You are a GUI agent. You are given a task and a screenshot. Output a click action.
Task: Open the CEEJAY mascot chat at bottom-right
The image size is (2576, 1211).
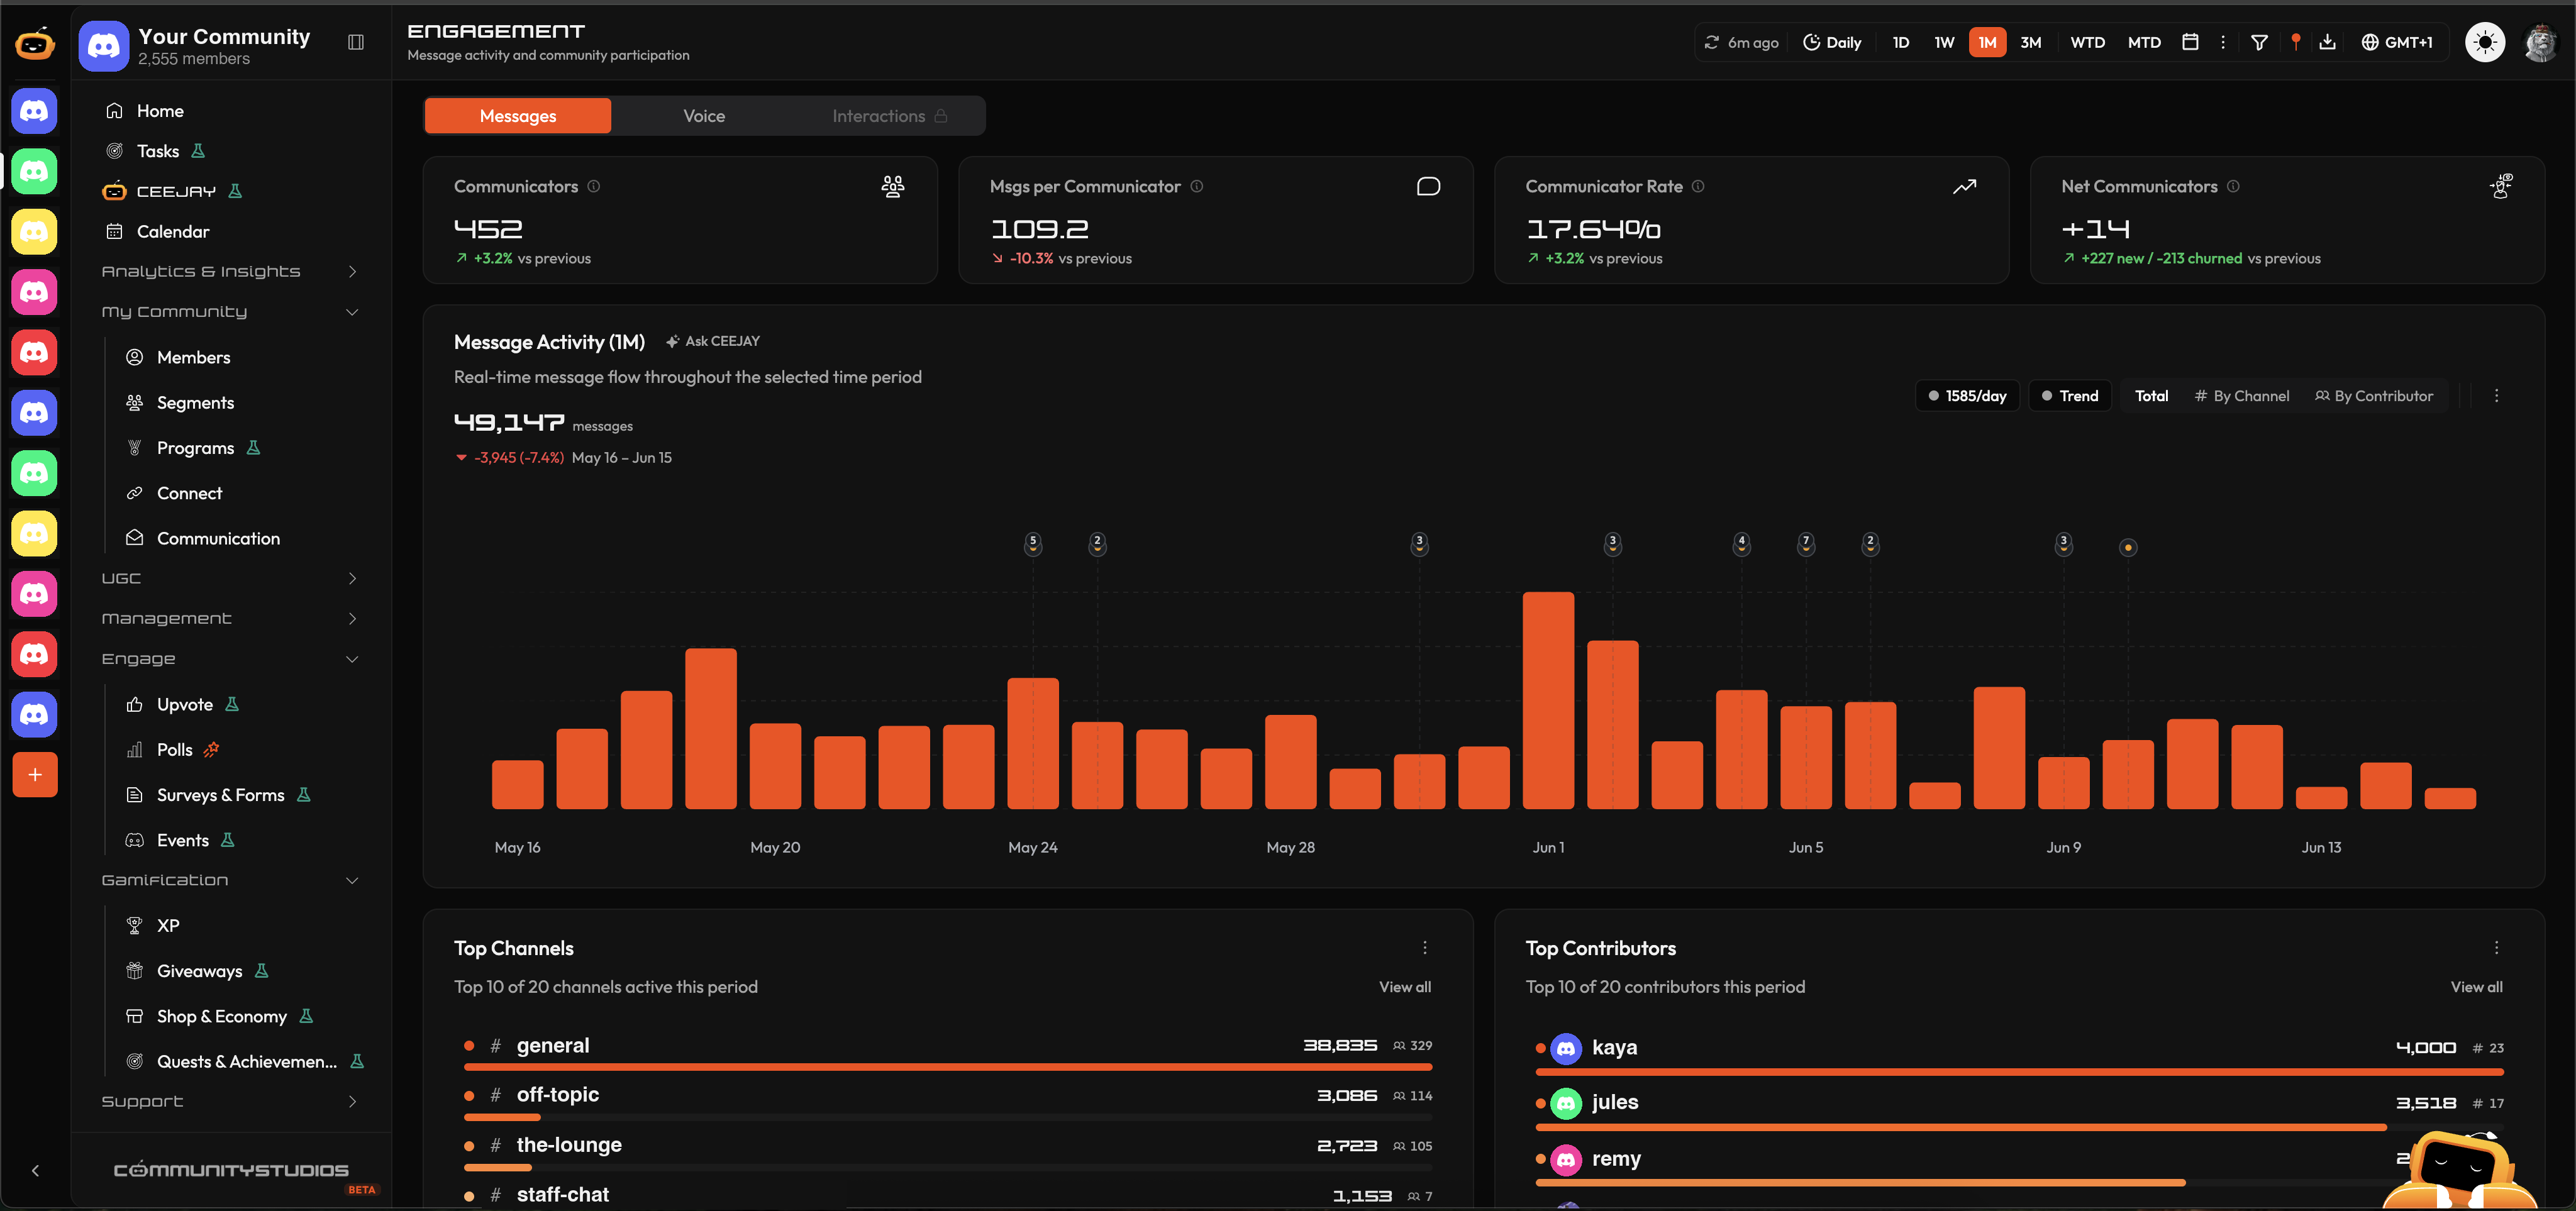coord(2460,1170)
